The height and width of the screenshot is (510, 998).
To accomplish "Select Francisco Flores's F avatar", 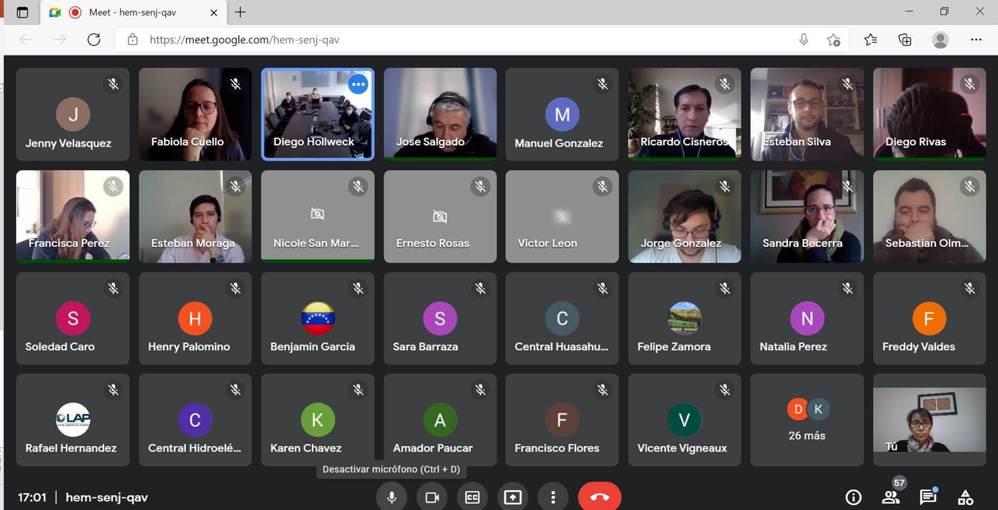I will tap(562, 420).
